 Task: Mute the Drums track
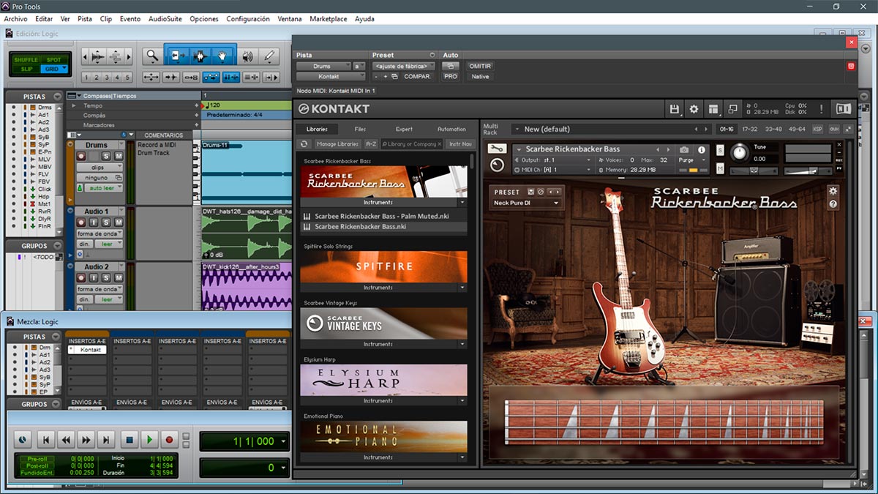[x=118, y=156]
